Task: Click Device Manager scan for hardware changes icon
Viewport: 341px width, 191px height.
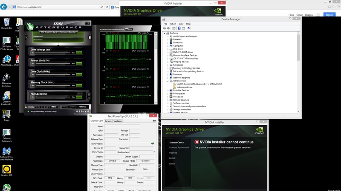Action: tap(189, 28)
